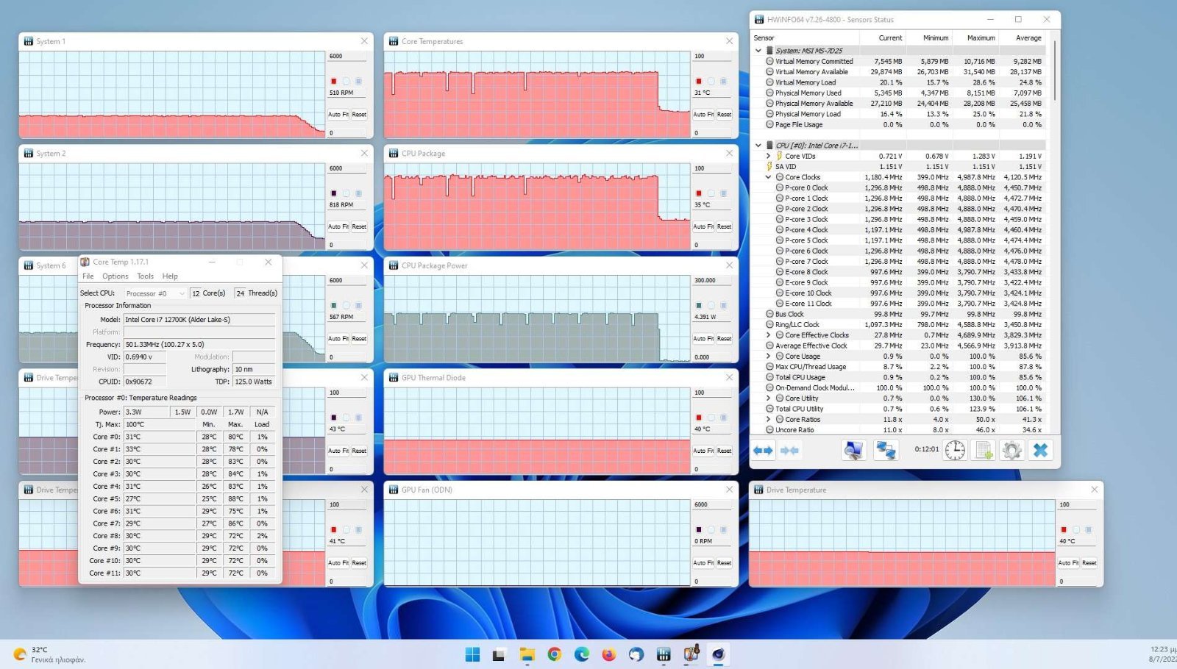
Task: Click the lightning icon beside SA VID
Action: click(769, 167)
